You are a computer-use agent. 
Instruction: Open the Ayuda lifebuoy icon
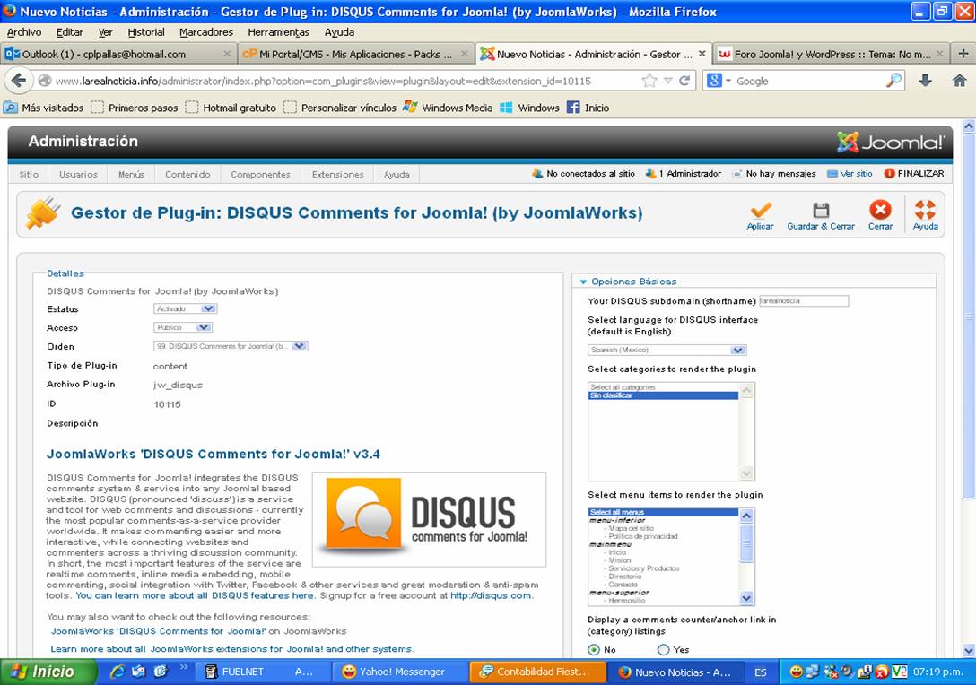click(925, 209)
